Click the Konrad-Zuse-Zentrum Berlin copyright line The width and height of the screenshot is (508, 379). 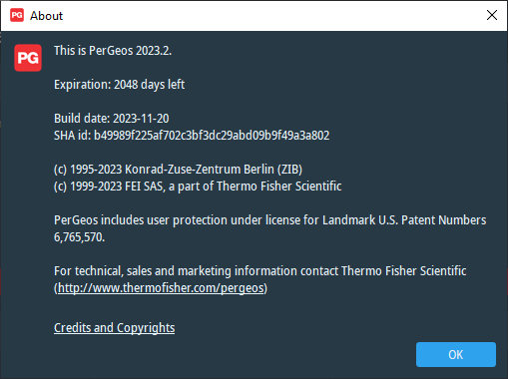[x=178, y=170]
